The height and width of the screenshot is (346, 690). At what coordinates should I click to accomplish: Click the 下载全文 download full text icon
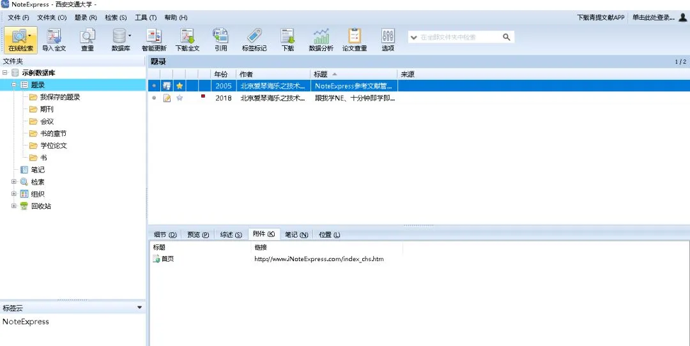pos(187,40)
